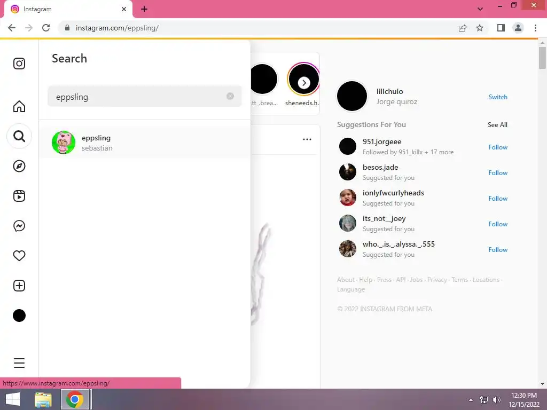547x410 pixels.
Task: Click the page vertical scrollbar thumb
Action: (542, 58)
